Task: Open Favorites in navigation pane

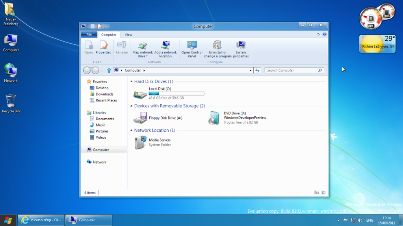Action: point(97,82)
